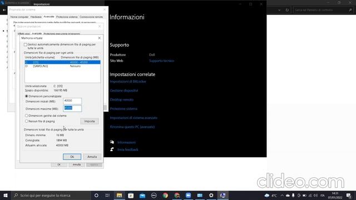Click Attualm. allocata 40000 MB value

[x=62, y=146]
